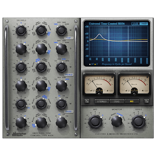Toggle the TOP band in/out button

point(68,38)
